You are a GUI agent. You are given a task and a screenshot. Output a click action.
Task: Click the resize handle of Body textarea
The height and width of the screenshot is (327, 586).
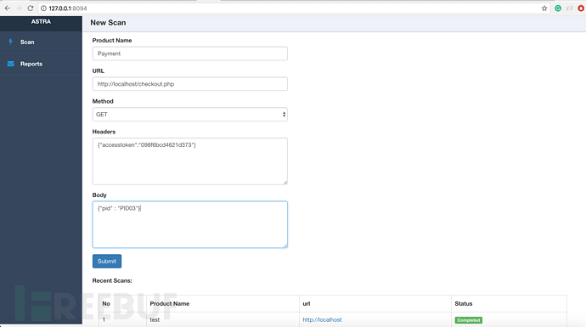pyautogui.click(x=285, y=245)
